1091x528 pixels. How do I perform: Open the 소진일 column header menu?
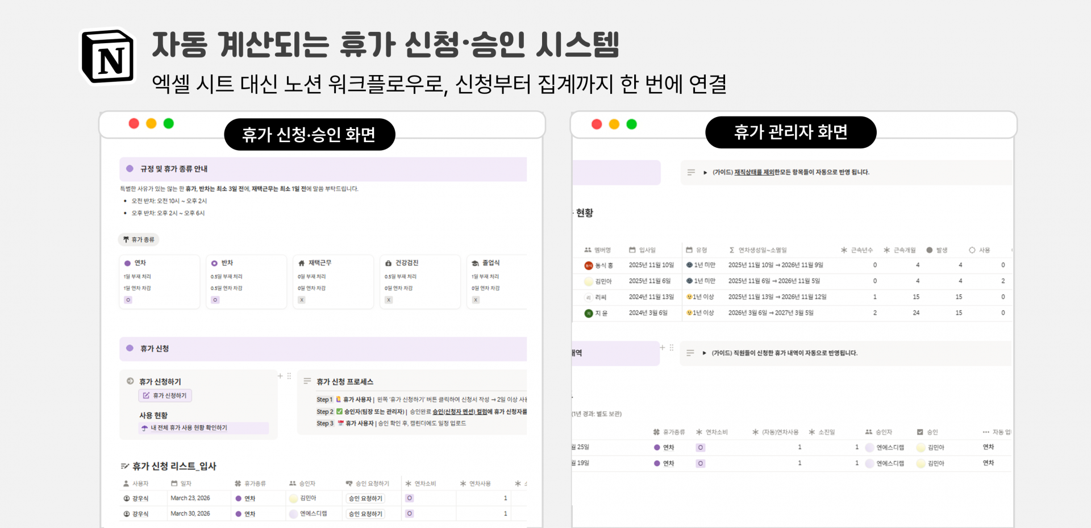click(x=822, y=433)
